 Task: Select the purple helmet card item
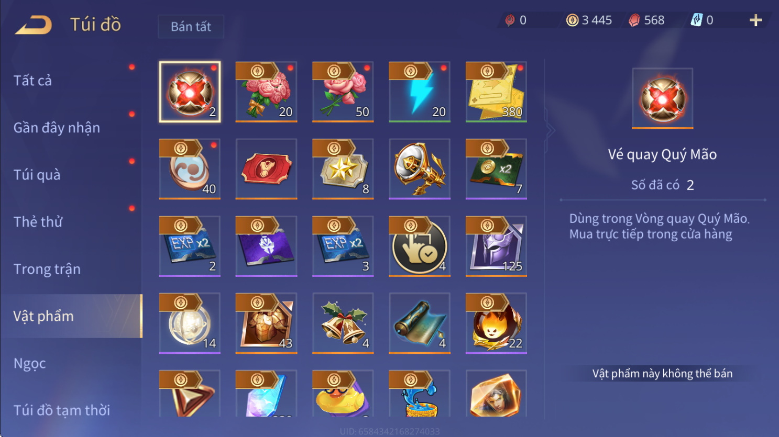pos(496,246)
